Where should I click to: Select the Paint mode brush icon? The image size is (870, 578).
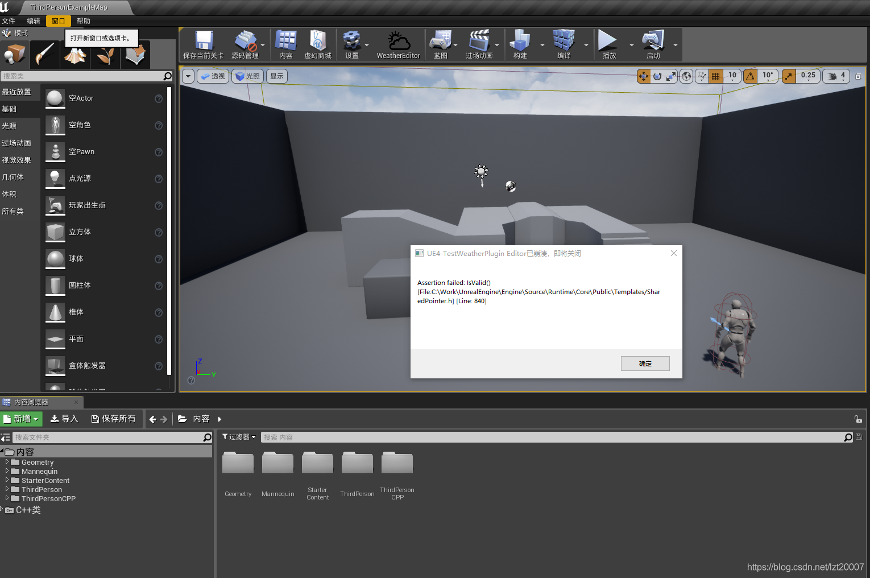45,55
